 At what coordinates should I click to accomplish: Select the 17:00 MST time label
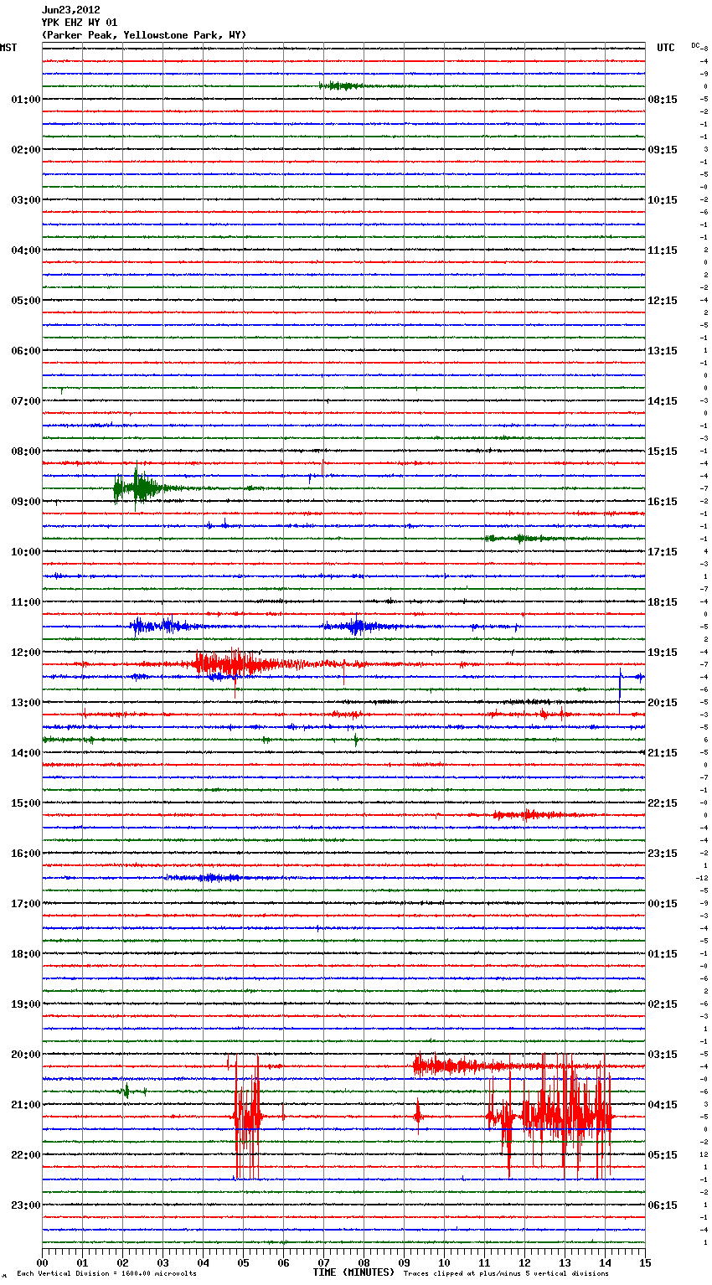26,904
